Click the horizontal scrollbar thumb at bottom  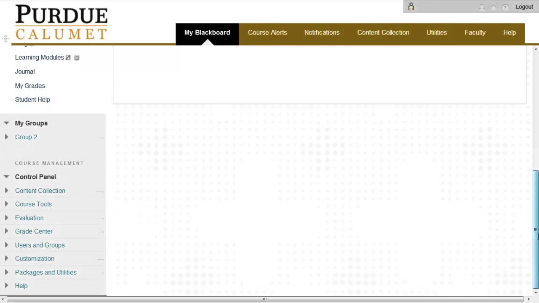(x=265, y=299)
